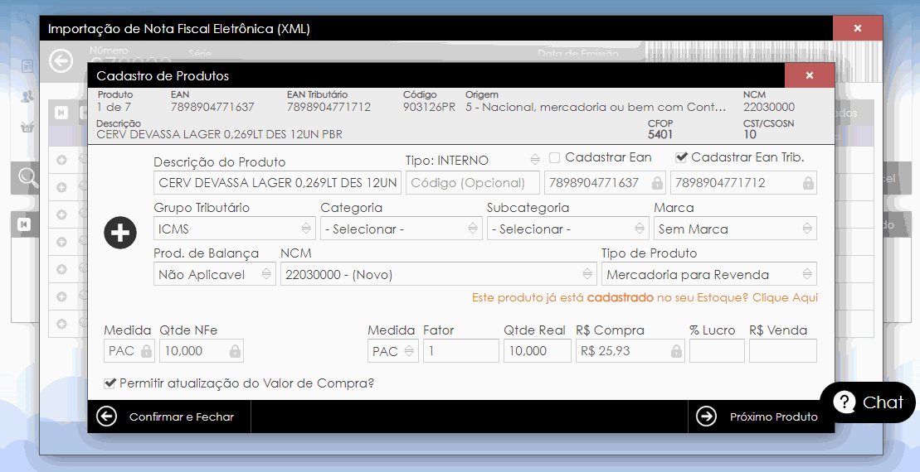Image resolution: width=920 pixels, height=472 pixels.
Task: Uncheck Cadastrar Ean Trib. checkbox
Action: click(x=680, y=157)
